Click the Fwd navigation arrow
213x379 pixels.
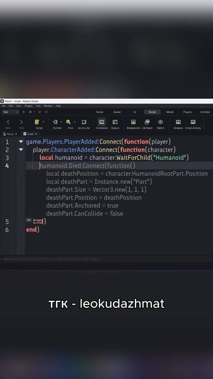point(21,122)
